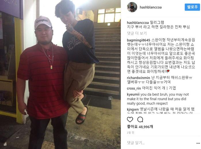This screenshot has height=149, width=201.
Task: Visit commenter bagmingi8645's profile
Action: pyautogui.click(x=138, y=40)
